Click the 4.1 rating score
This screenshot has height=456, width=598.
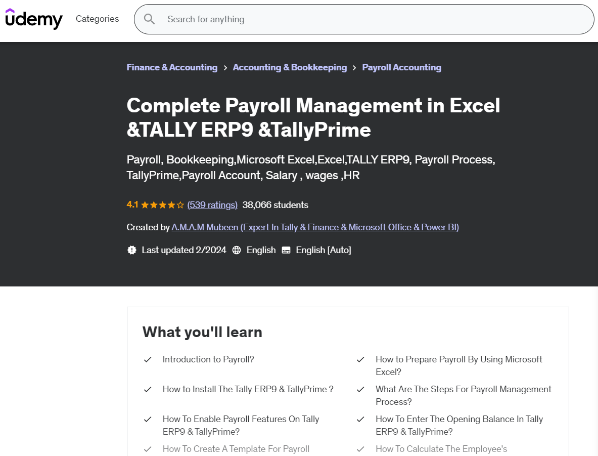tap(132, 204)
